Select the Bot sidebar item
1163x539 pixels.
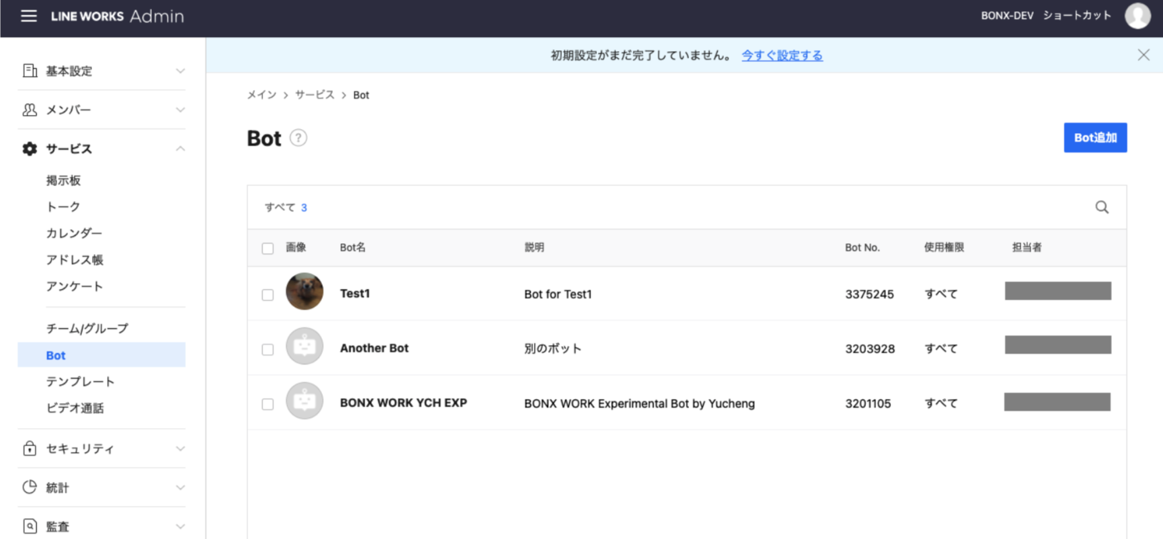(102, 355)
